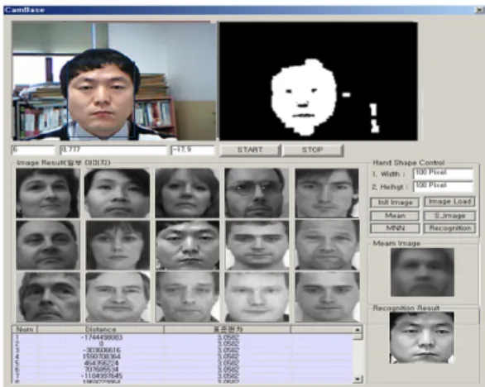The height and width of the screenshot is (387, 485).
Task: Click the Distance column header
Action: click(x=101, y=329)
